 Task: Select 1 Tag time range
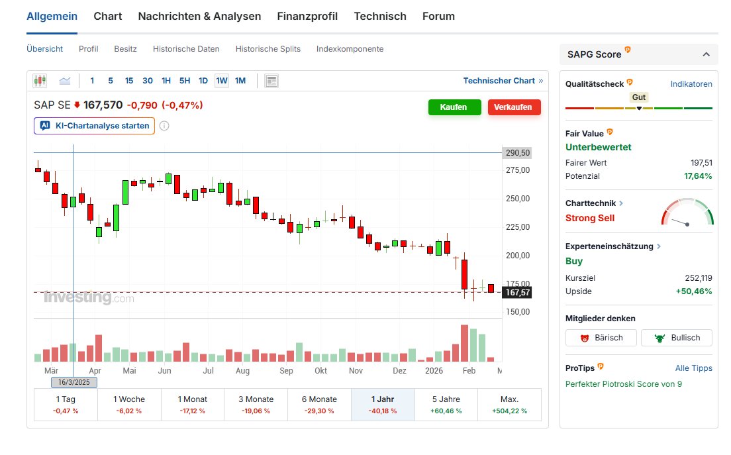click(x=66, y=405)
